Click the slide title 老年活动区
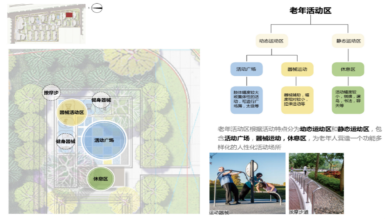 (310, 10)
